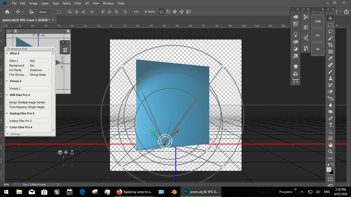This screenshot has width=351, height=197.
Task: Click the Shadows button in Selective Tool
Action: coord(38,70)
